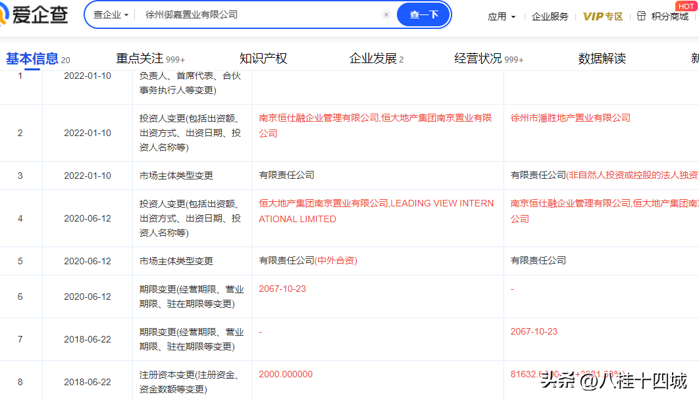Click the 爱企查 logo
The image size is (699, 401).
point(34,14)
